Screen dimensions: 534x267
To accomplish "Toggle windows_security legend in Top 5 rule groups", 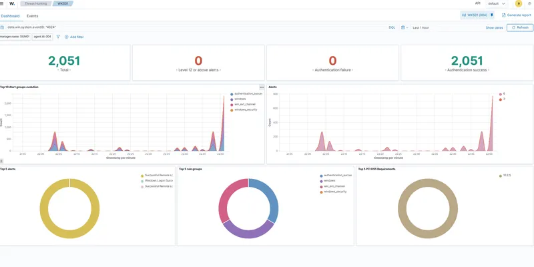I will (x=333, y=192).
